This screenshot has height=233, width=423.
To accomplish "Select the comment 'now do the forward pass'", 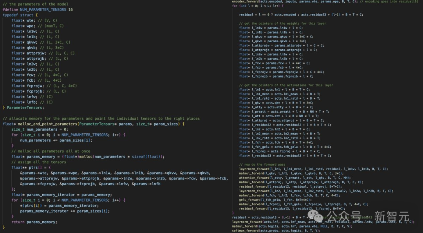I will tap(262, 164).
